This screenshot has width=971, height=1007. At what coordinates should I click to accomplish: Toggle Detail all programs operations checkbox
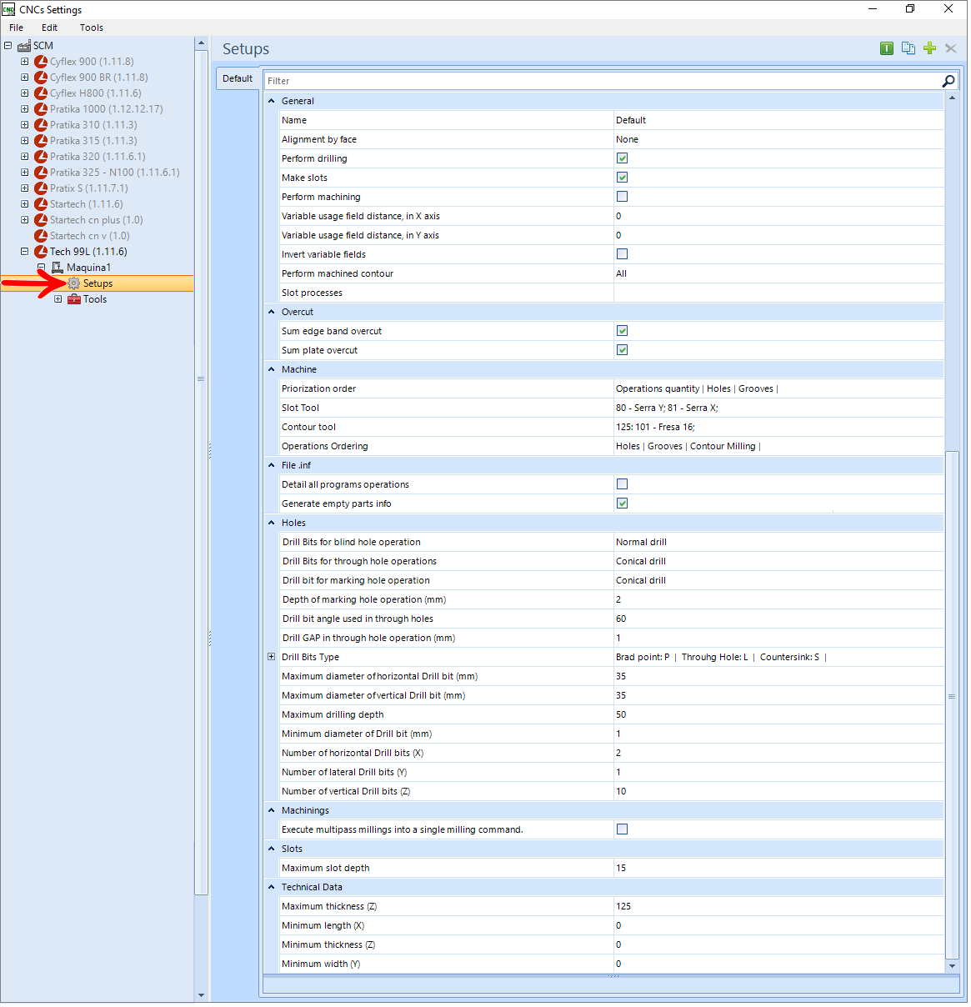pyautogui.click(x=622, y=484)
